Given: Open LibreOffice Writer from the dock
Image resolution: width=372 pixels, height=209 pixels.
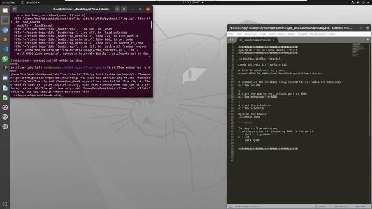Looking at the screenshot, I should tap(5, 88).
